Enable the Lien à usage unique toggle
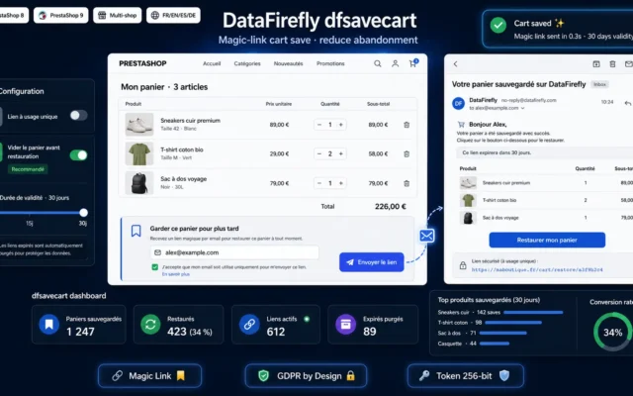Image resolution: width=633 pixels, height=396 pixels. coord(79,116)
